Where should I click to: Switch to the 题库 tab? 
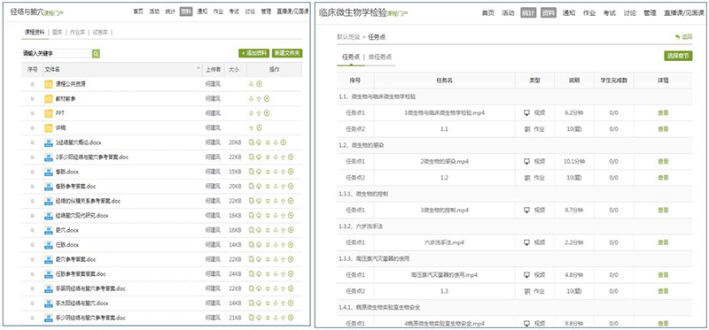[x=58, y=32]
